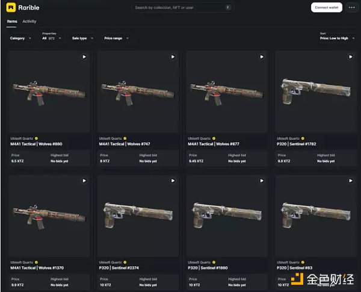Viewport: 361px width, 292px height.
Task: Open the three-dot more options menu
Action: [x=351, y=7]
